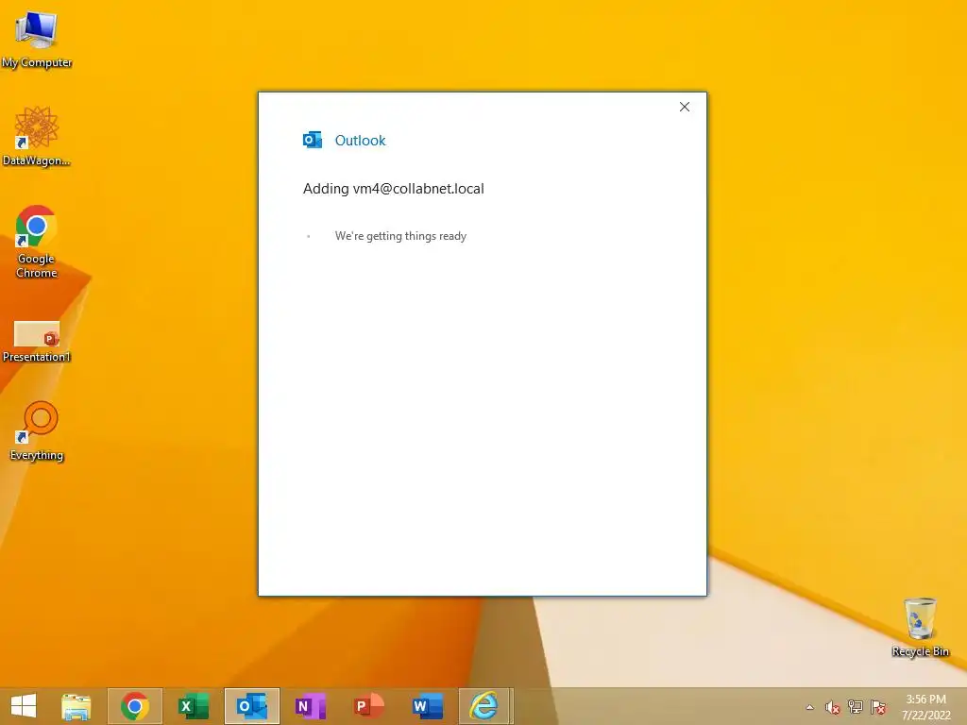Click the 'Adding vm4@collabnet.local' text
Screen dimensions: 967x725
[x=394, y=189]
